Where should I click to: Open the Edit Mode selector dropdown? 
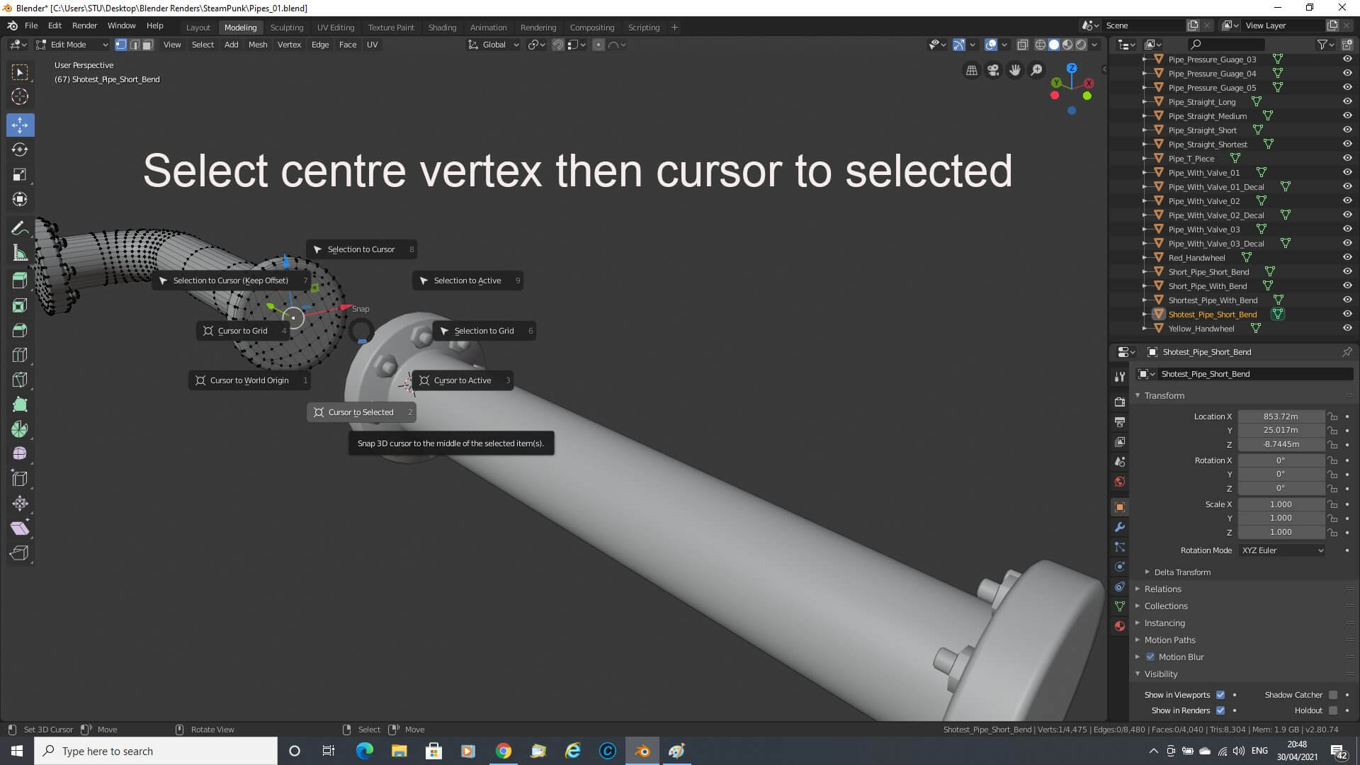click(72, 45)
